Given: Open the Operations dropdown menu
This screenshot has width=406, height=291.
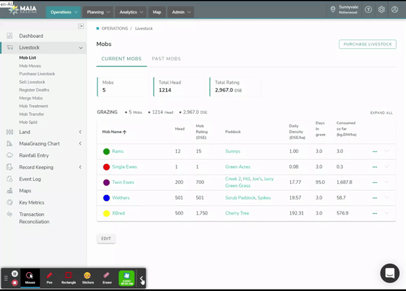Looking at the screenshot, I should coord(64,12).
